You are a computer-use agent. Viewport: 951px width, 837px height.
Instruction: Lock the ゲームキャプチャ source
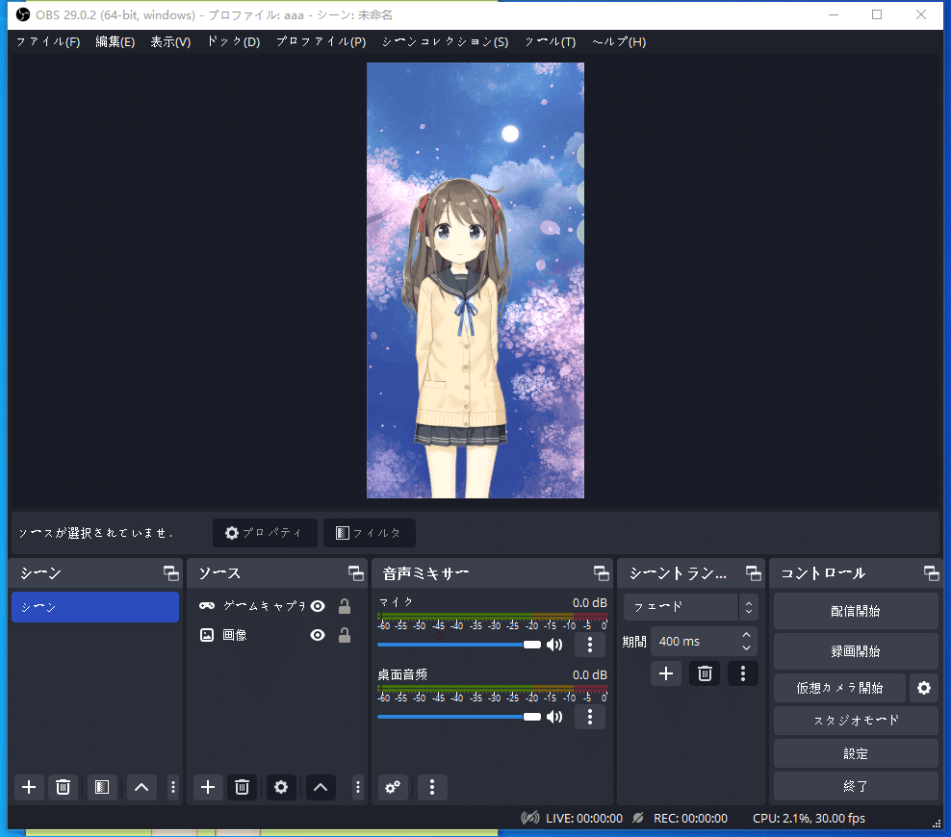click(345, 606)
